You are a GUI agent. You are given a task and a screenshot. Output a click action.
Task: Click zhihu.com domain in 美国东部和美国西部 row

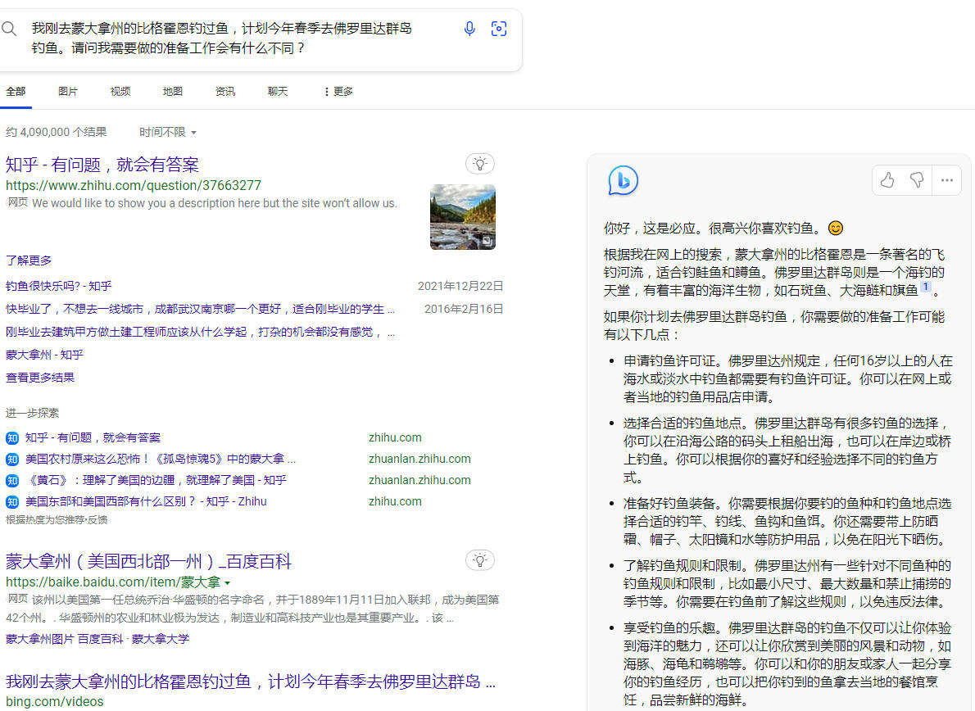395,501
